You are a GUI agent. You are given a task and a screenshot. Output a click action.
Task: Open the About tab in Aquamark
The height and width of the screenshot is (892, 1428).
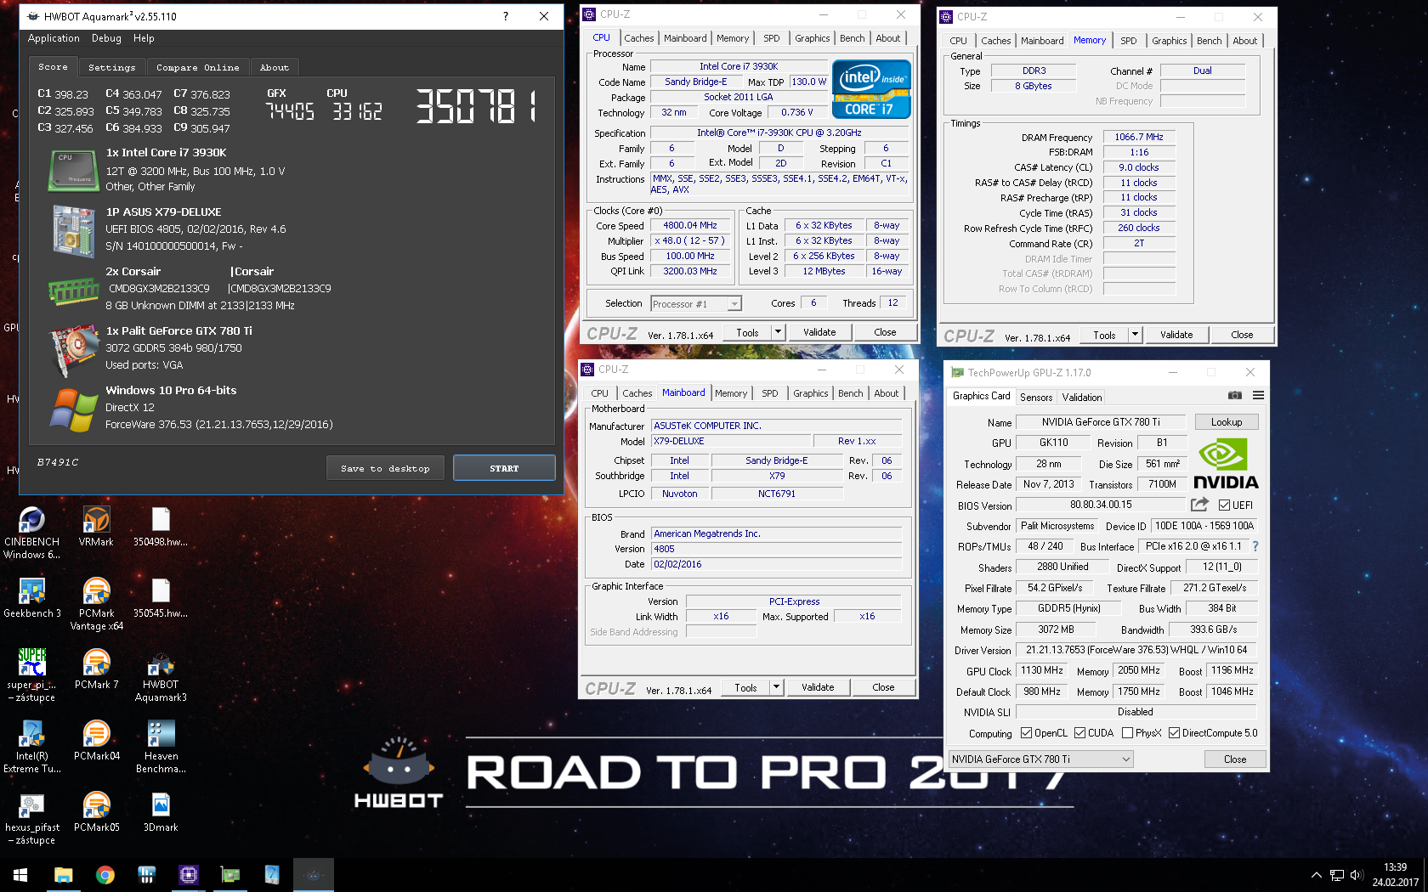tap(274, 67)
